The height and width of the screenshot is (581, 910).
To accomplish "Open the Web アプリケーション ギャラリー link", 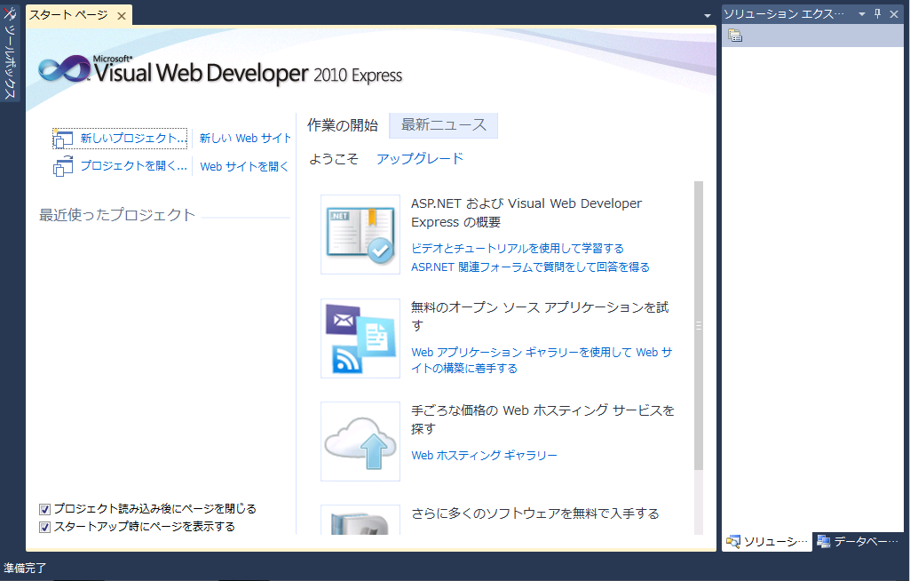I will coord(542,360).
